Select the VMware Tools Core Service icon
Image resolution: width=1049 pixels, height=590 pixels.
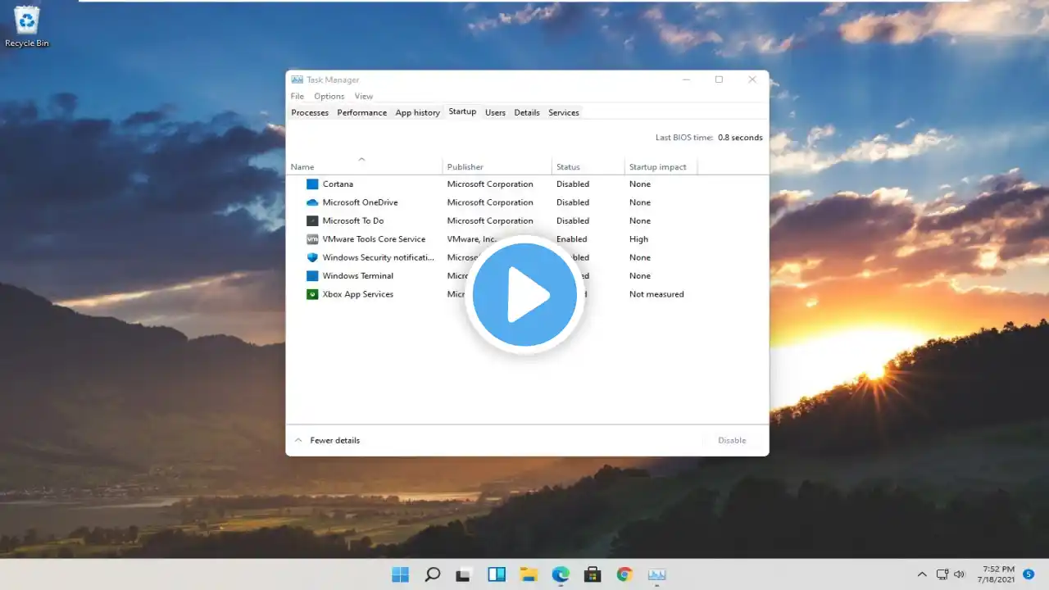pos(312,239)
